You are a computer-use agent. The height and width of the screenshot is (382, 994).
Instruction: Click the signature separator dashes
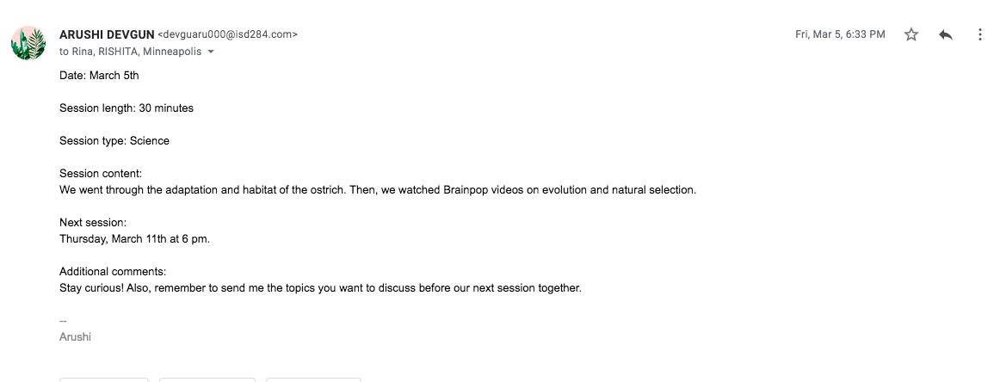coord(63,321)
